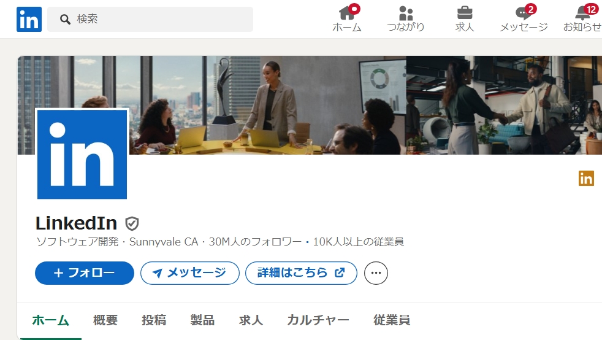The width and height of the screenshot is (602, 340).
Task: Switch to the 概要 tab
Action: (105, 320)
